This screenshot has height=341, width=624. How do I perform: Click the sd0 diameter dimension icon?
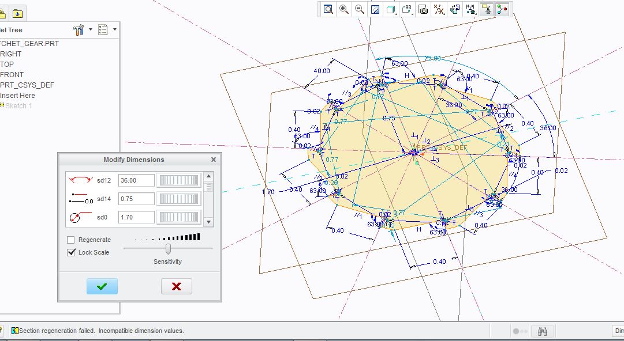tap(80, 217)
